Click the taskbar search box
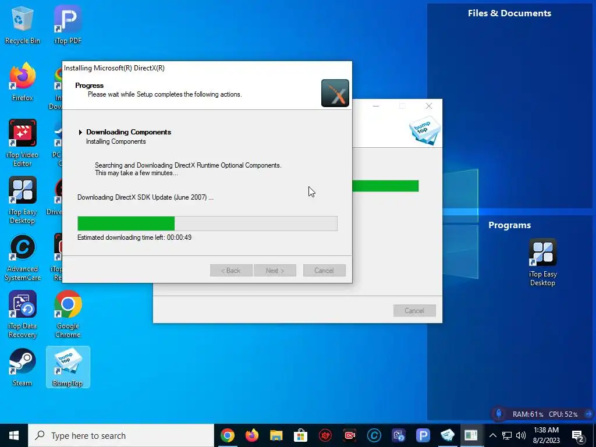596x447 pixels. click(x=121, y=435)
